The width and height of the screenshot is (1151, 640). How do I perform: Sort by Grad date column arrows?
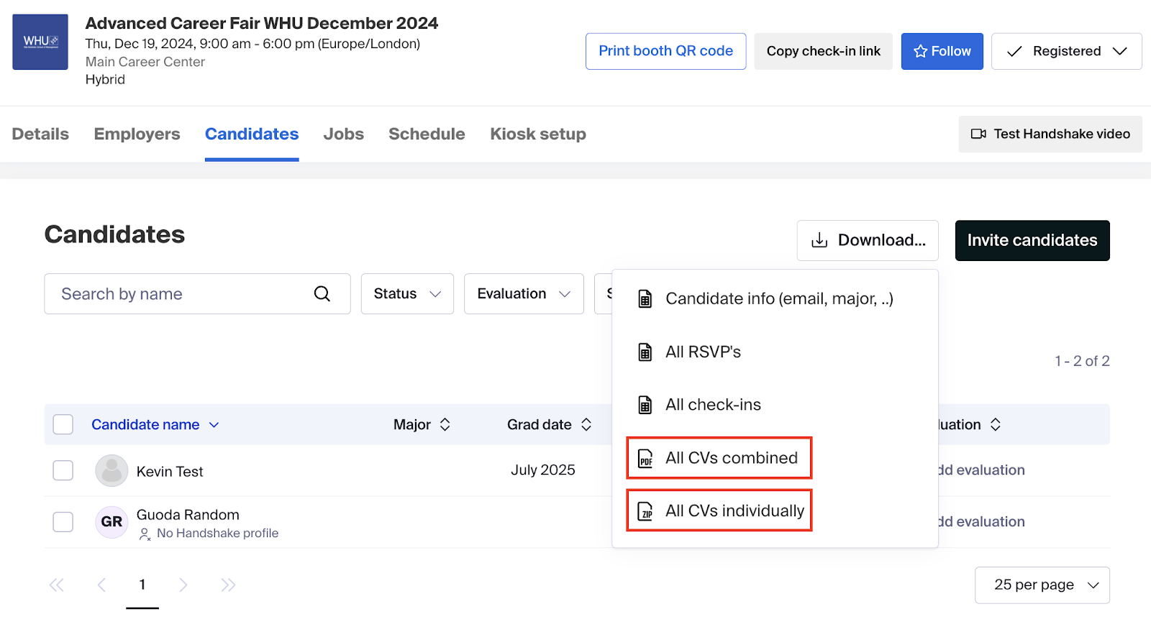point(586,424)
